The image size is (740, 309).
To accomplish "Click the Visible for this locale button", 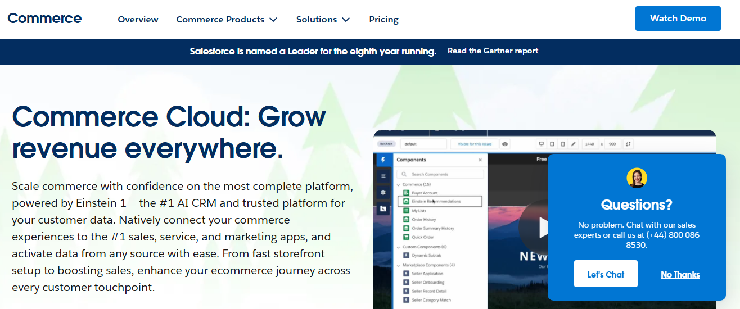I will click(475, 144).
